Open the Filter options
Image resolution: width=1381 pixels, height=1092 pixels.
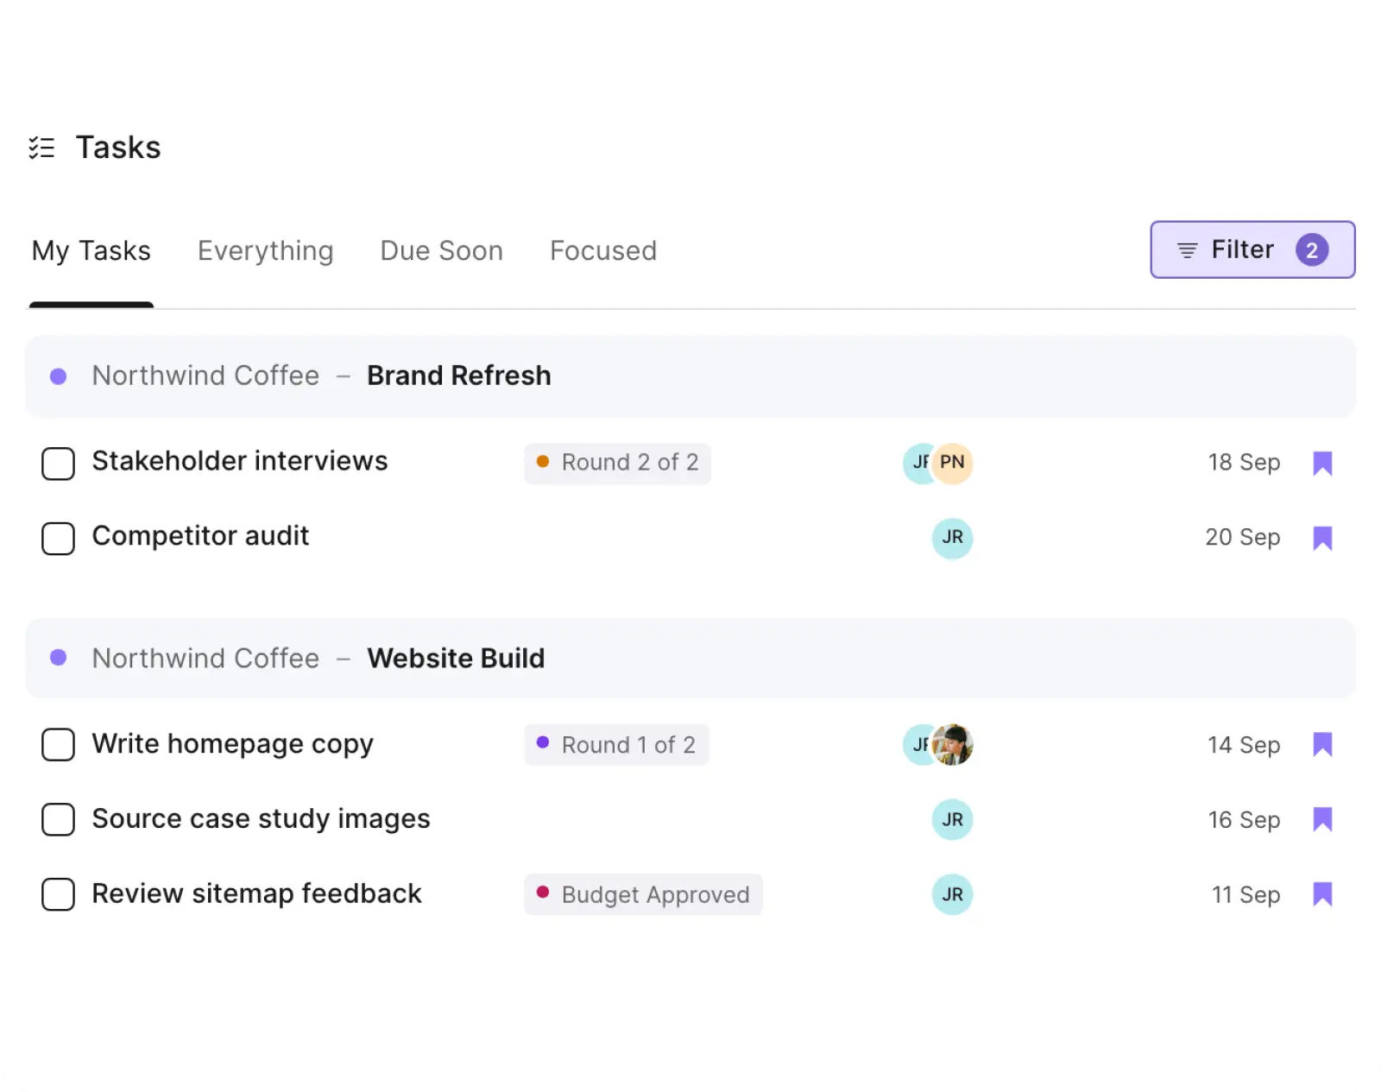1252,249
